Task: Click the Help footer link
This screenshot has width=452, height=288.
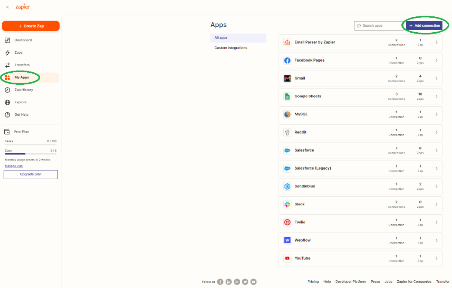Action: tap(327, 282)
